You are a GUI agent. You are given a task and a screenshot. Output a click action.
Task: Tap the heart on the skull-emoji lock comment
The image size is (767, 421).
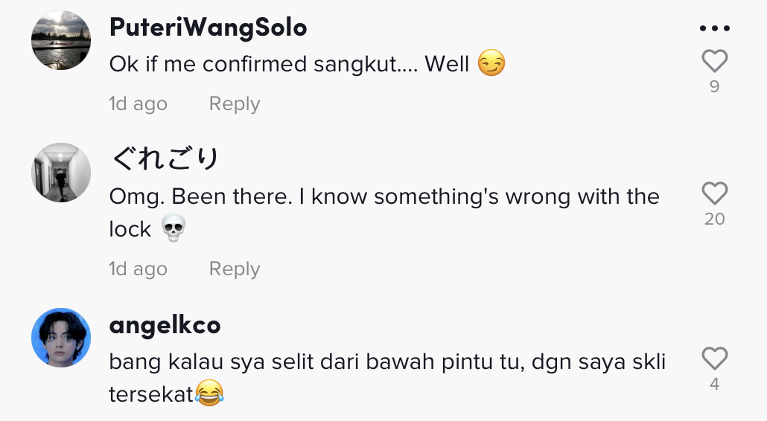(x=714, y=194)
